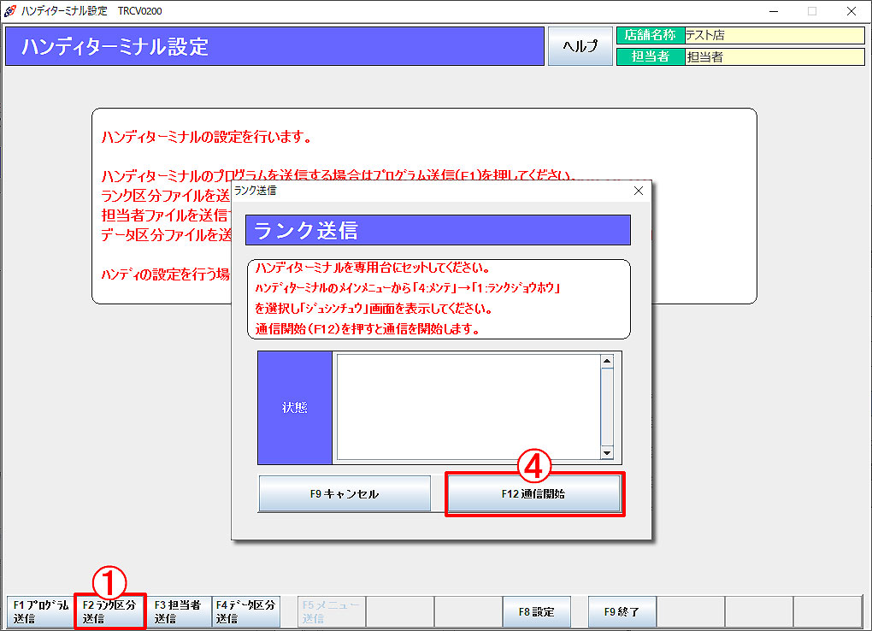
Task: Select F1 プログラム送信 function key
Action: pos(40,611)
